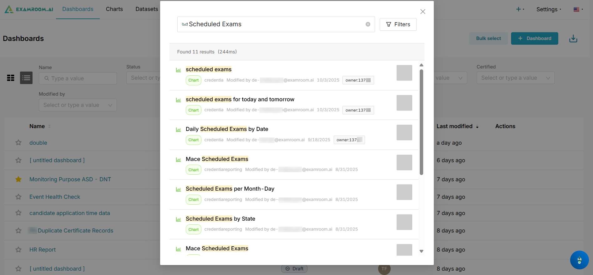Click thumbnail of Daily Scheduled Exams by Date

point(404,132)
